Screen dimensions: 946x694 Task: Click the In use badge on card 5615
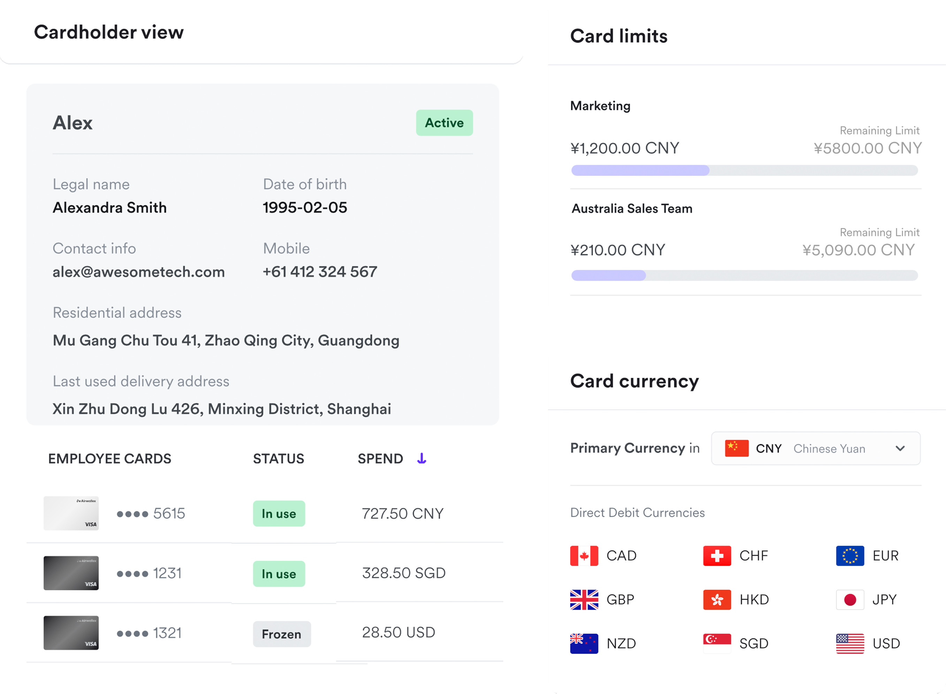[x=279, y=514]
